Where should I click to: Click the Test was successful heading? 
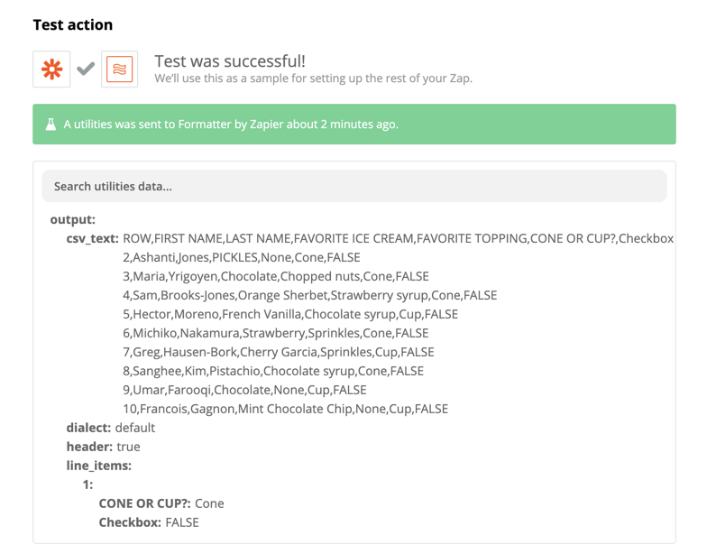[x=230, y=61]
